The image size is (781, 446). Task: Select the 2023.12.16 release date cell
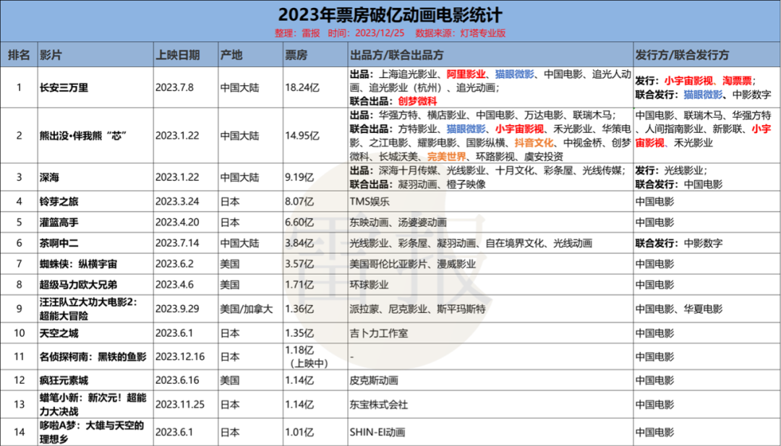click(180, 356)
